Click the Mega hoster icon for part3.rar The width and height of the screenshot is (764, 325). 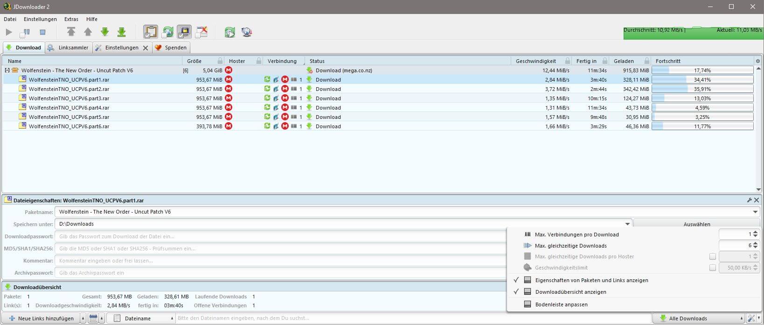point(229,98)
